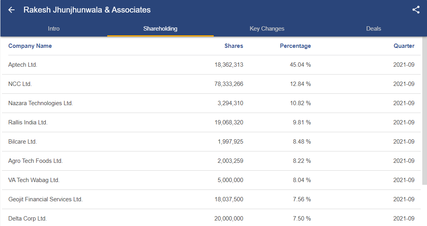Click the 45.04 % percentage cell

point(301,65)
